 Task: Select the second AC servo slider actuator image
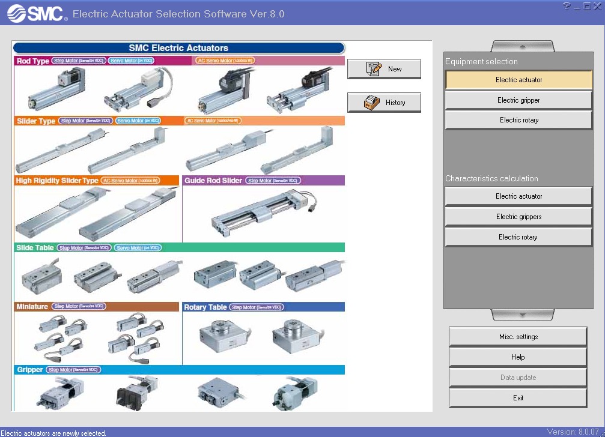297,150
